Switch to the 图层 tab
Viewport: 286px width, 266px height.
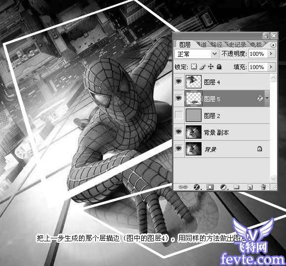185,44
